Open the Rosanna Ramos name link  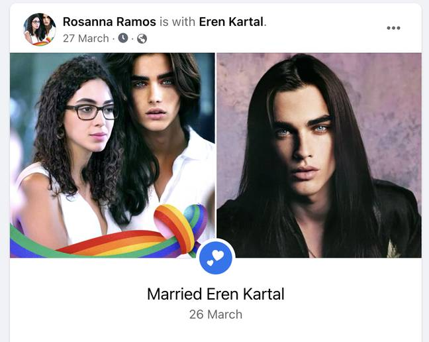(109, 22)
